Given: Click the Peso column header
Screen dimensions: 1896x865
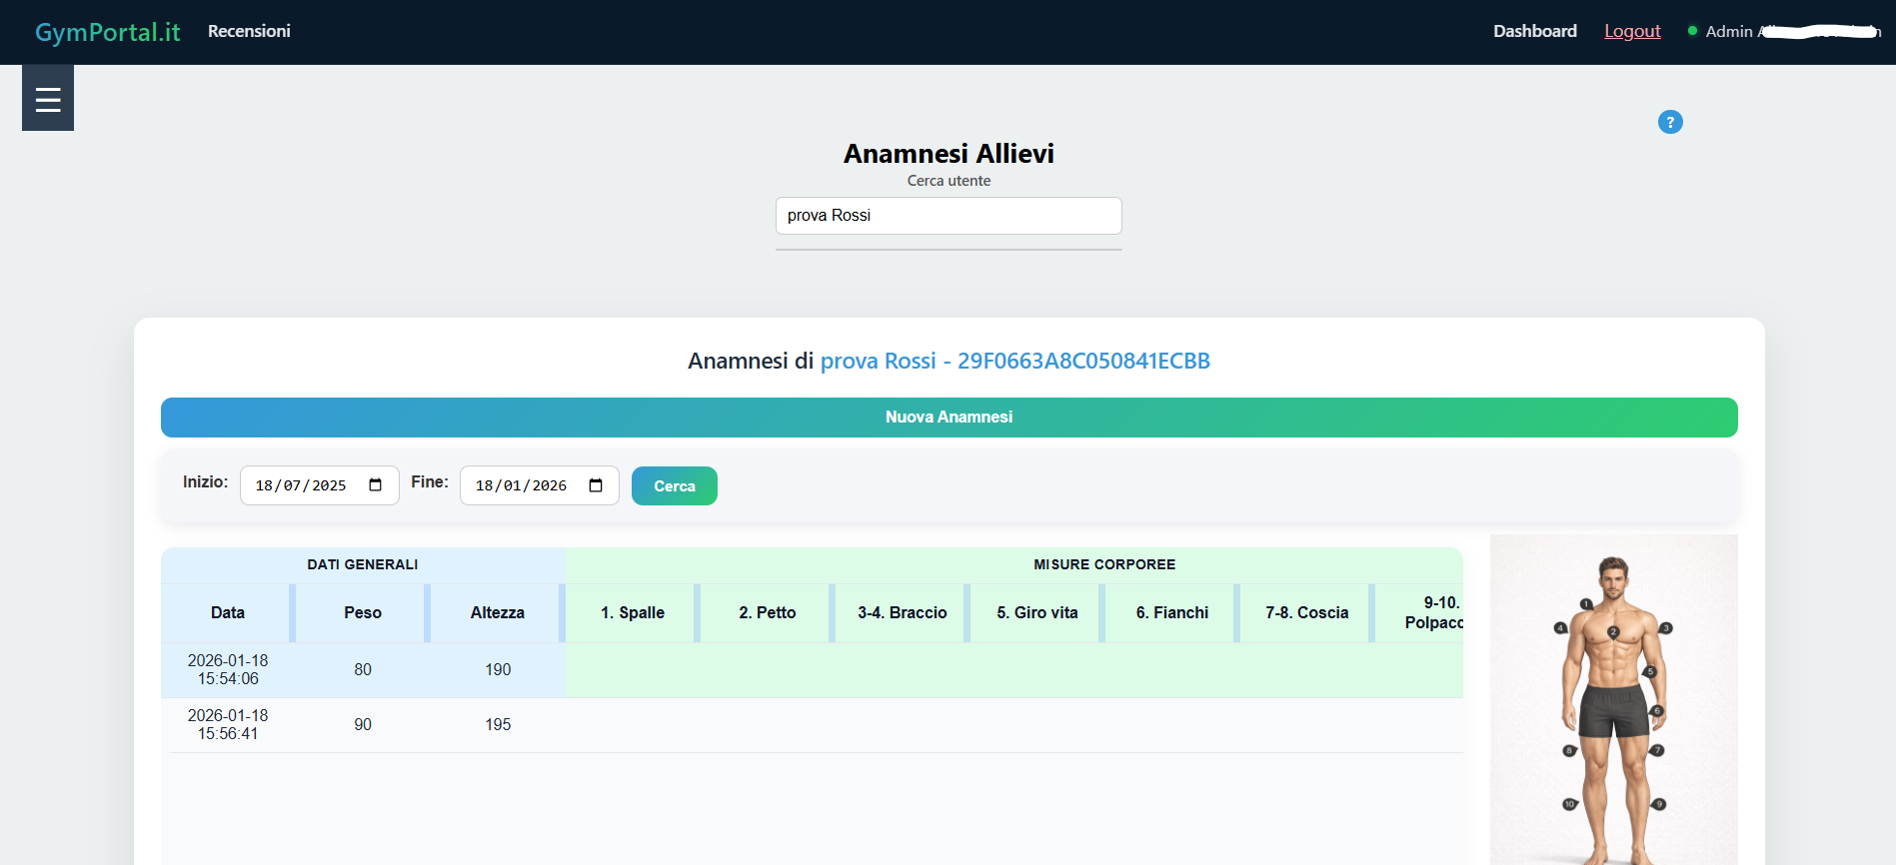Looking at the screenshot, I should [x=363, y=612].
